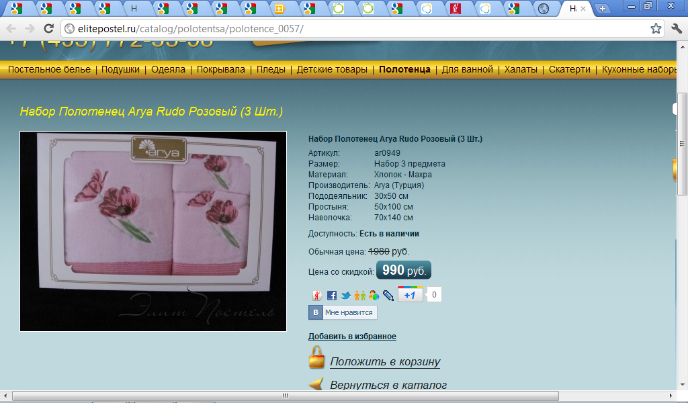Click the site info globe in address bar

69,28
